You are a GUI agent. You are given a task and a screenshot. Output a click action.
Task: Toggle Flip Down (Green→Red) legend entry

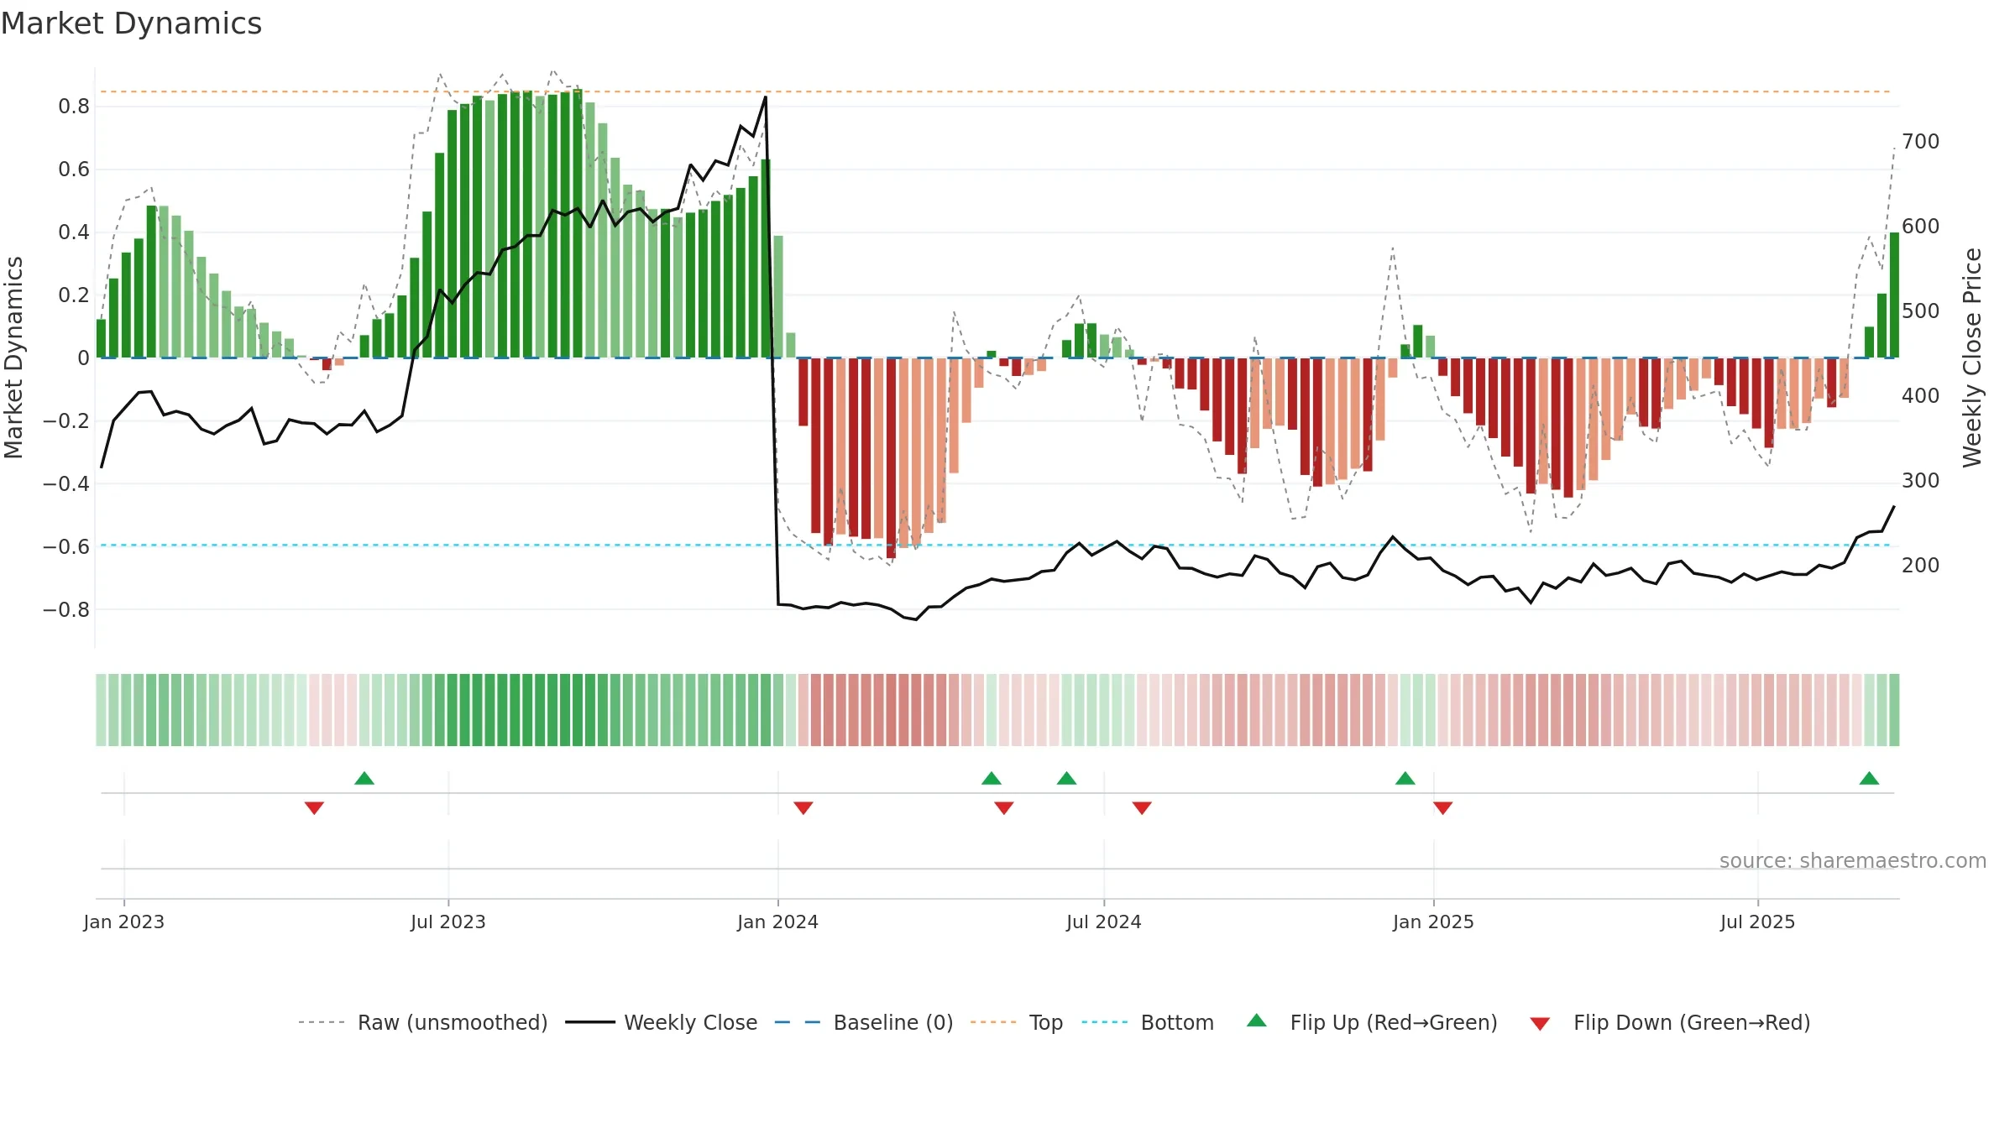pyautogui.click(x=1669, y=1022)
